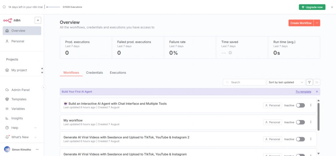Click the Failed prod. executions stat card
336x156 pixels.
pyautogui.click(x=138, y=47)
